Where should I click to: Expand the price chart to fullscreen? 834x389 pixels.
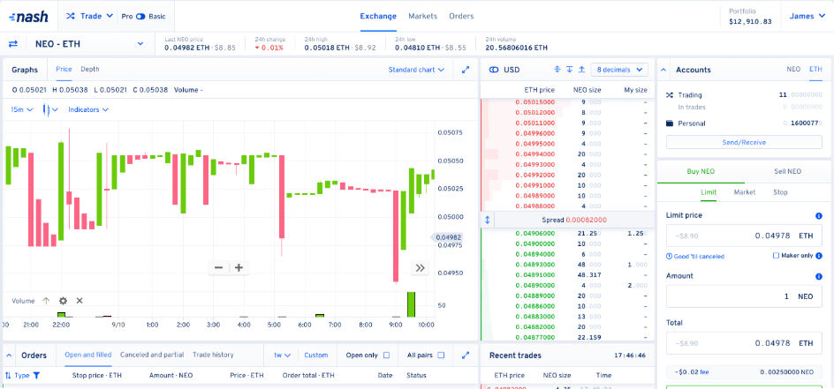[466, 70]
